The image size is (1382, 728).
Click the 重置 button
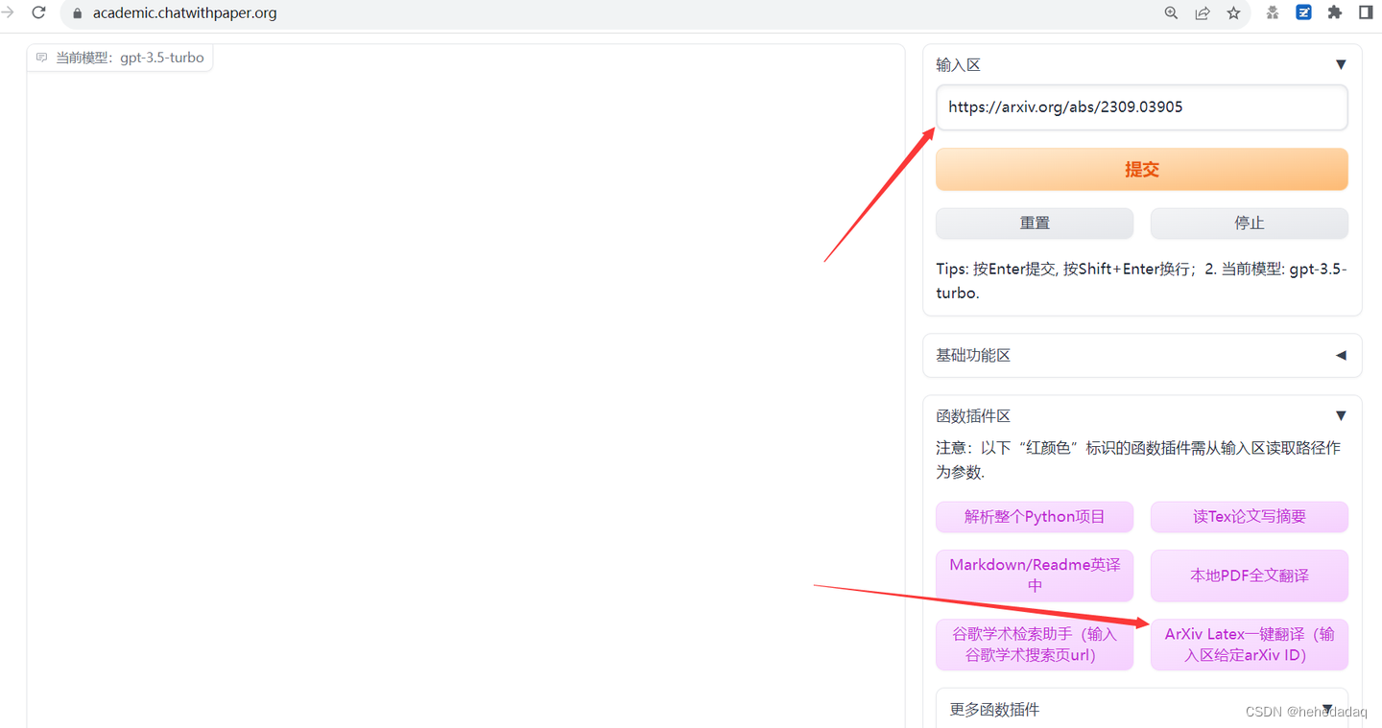coord(1035,223)
